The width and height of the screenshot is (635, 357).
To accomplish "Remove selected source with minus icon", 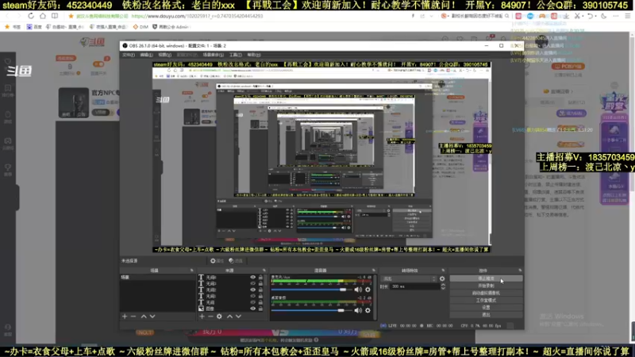I will click(x=210, y=317).
